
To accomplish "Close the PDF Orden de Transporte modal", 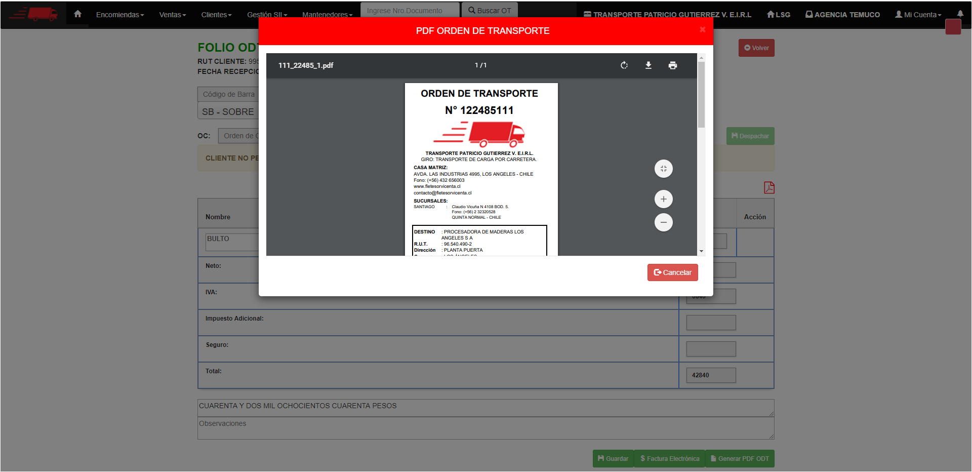I will click(703, 29).
